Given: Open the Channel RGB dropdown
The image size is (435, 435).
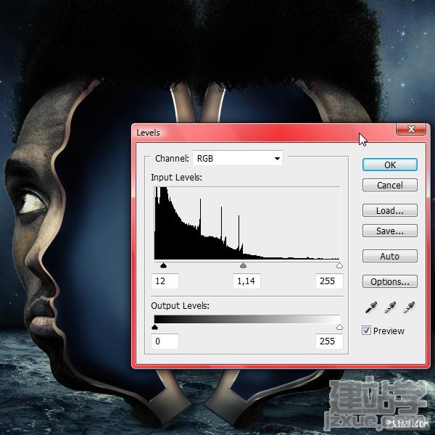Looking at the screenshot, I should pyautogui.click(x=238, y=158).
